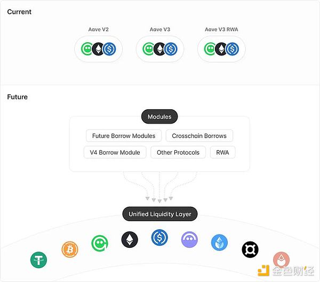Click the RWA module box

(x=222, y=152)
